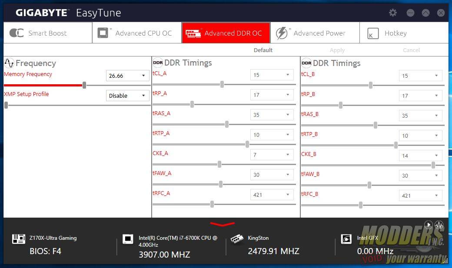Click the DDR badge icon beside tCL_A panel
The image size is (452, 268).
158,63
